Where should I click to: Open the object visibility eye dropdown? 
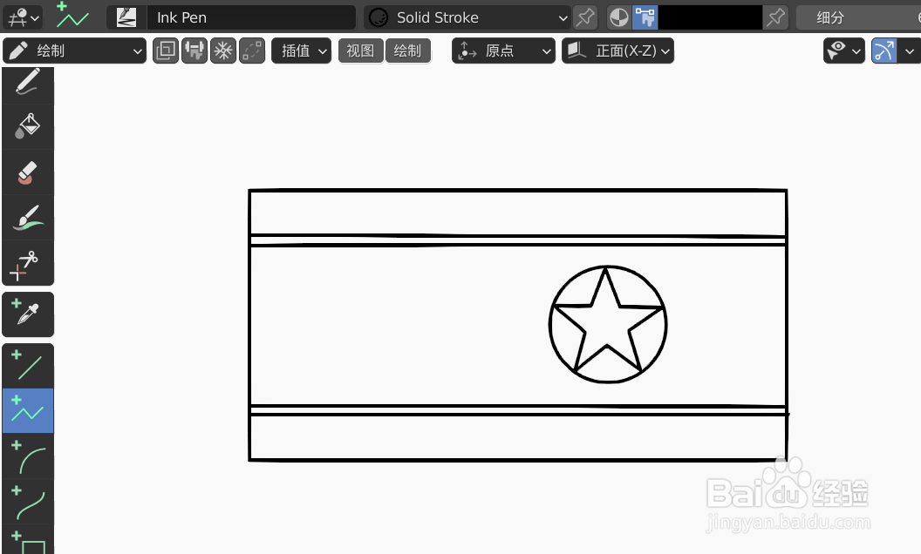click(x=843, y=51)
